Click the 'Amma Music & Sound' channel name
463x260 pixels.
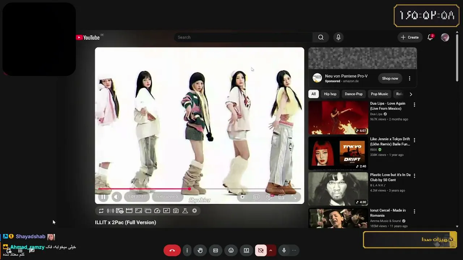point(385,221)
